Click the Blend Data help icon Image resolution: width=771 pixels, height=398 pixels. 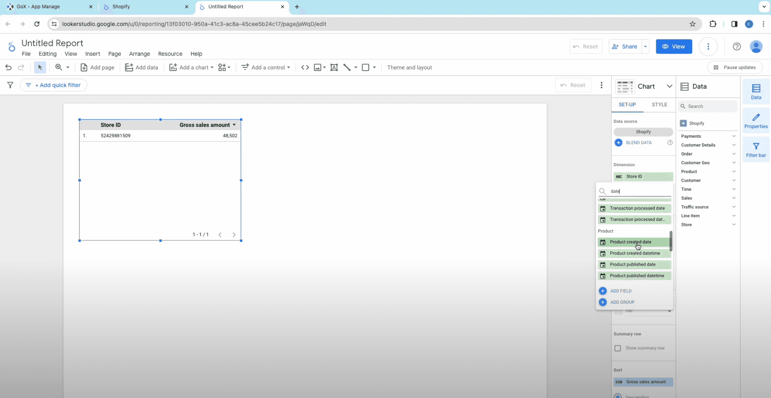[669, 143]
